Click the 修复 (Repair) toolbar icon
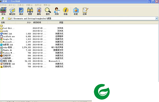 [x=76, y=11]
